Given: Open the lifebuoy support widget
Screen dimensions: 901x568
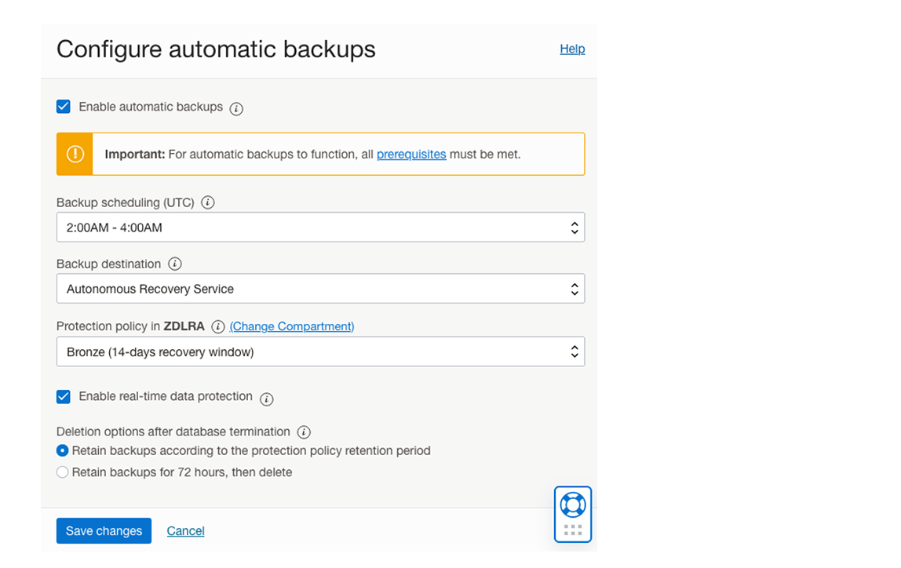Looking at the screenshot, I should 573,504.
